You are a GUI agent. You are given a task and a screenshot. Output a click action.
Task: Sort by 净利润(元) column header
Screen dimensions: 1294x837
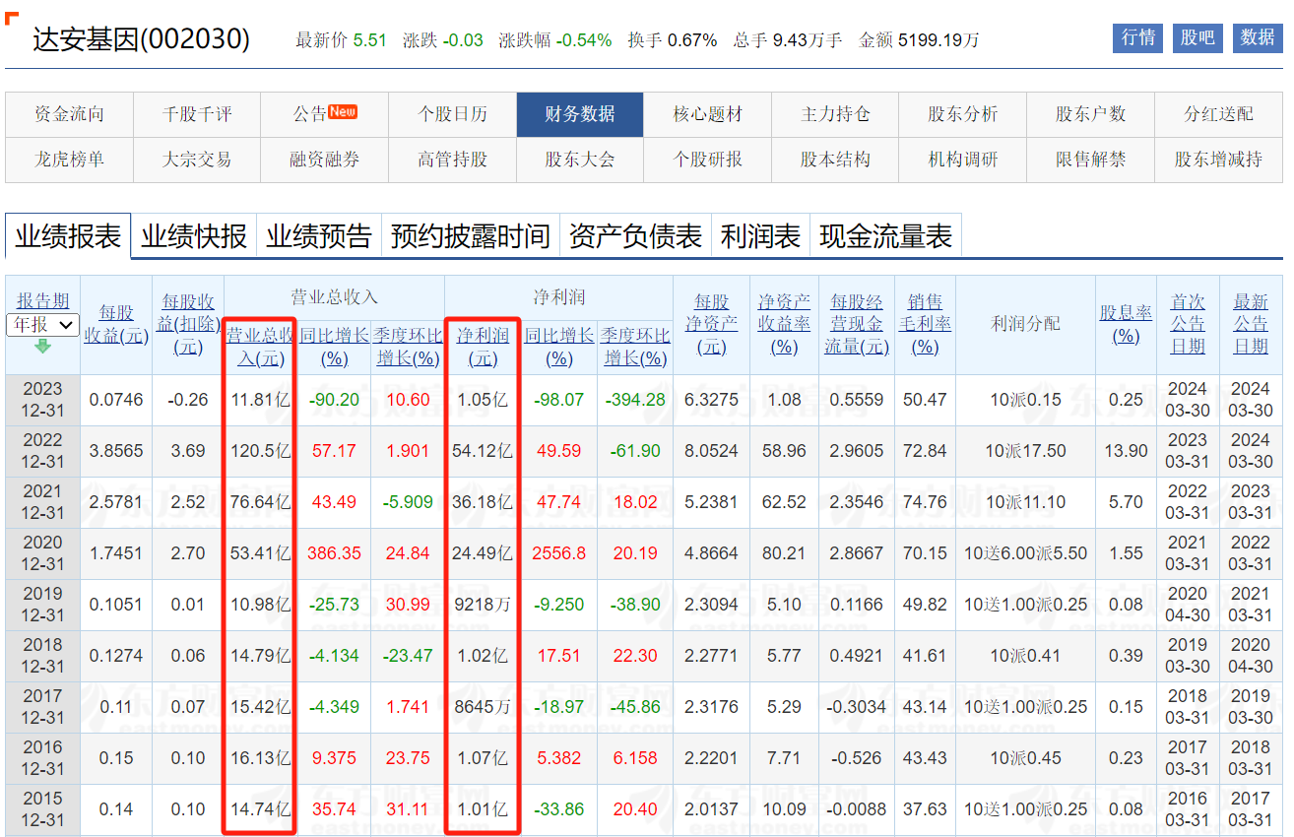[x=483, y=347]
